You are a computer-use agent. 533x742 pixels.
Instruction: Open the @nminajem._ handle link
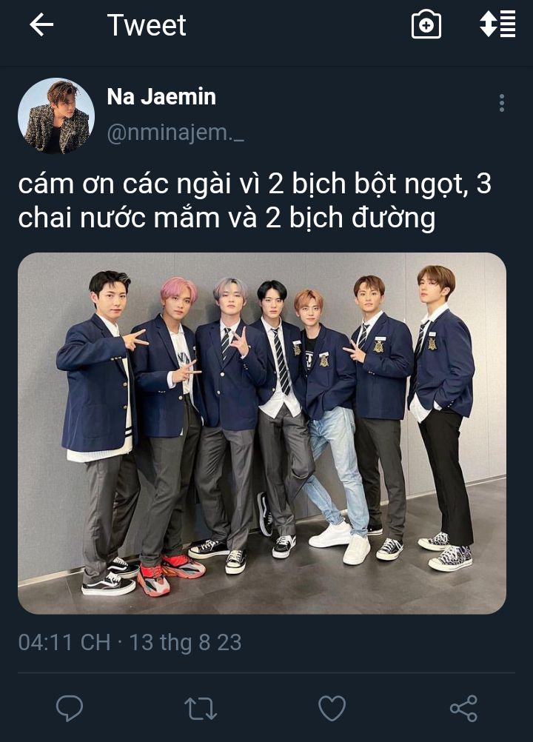(175, 133)
